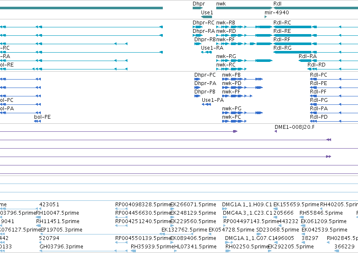This screenshot has height=253, width=358.
Task: Click the EP19705.3prime EST label
Action: 61,230
